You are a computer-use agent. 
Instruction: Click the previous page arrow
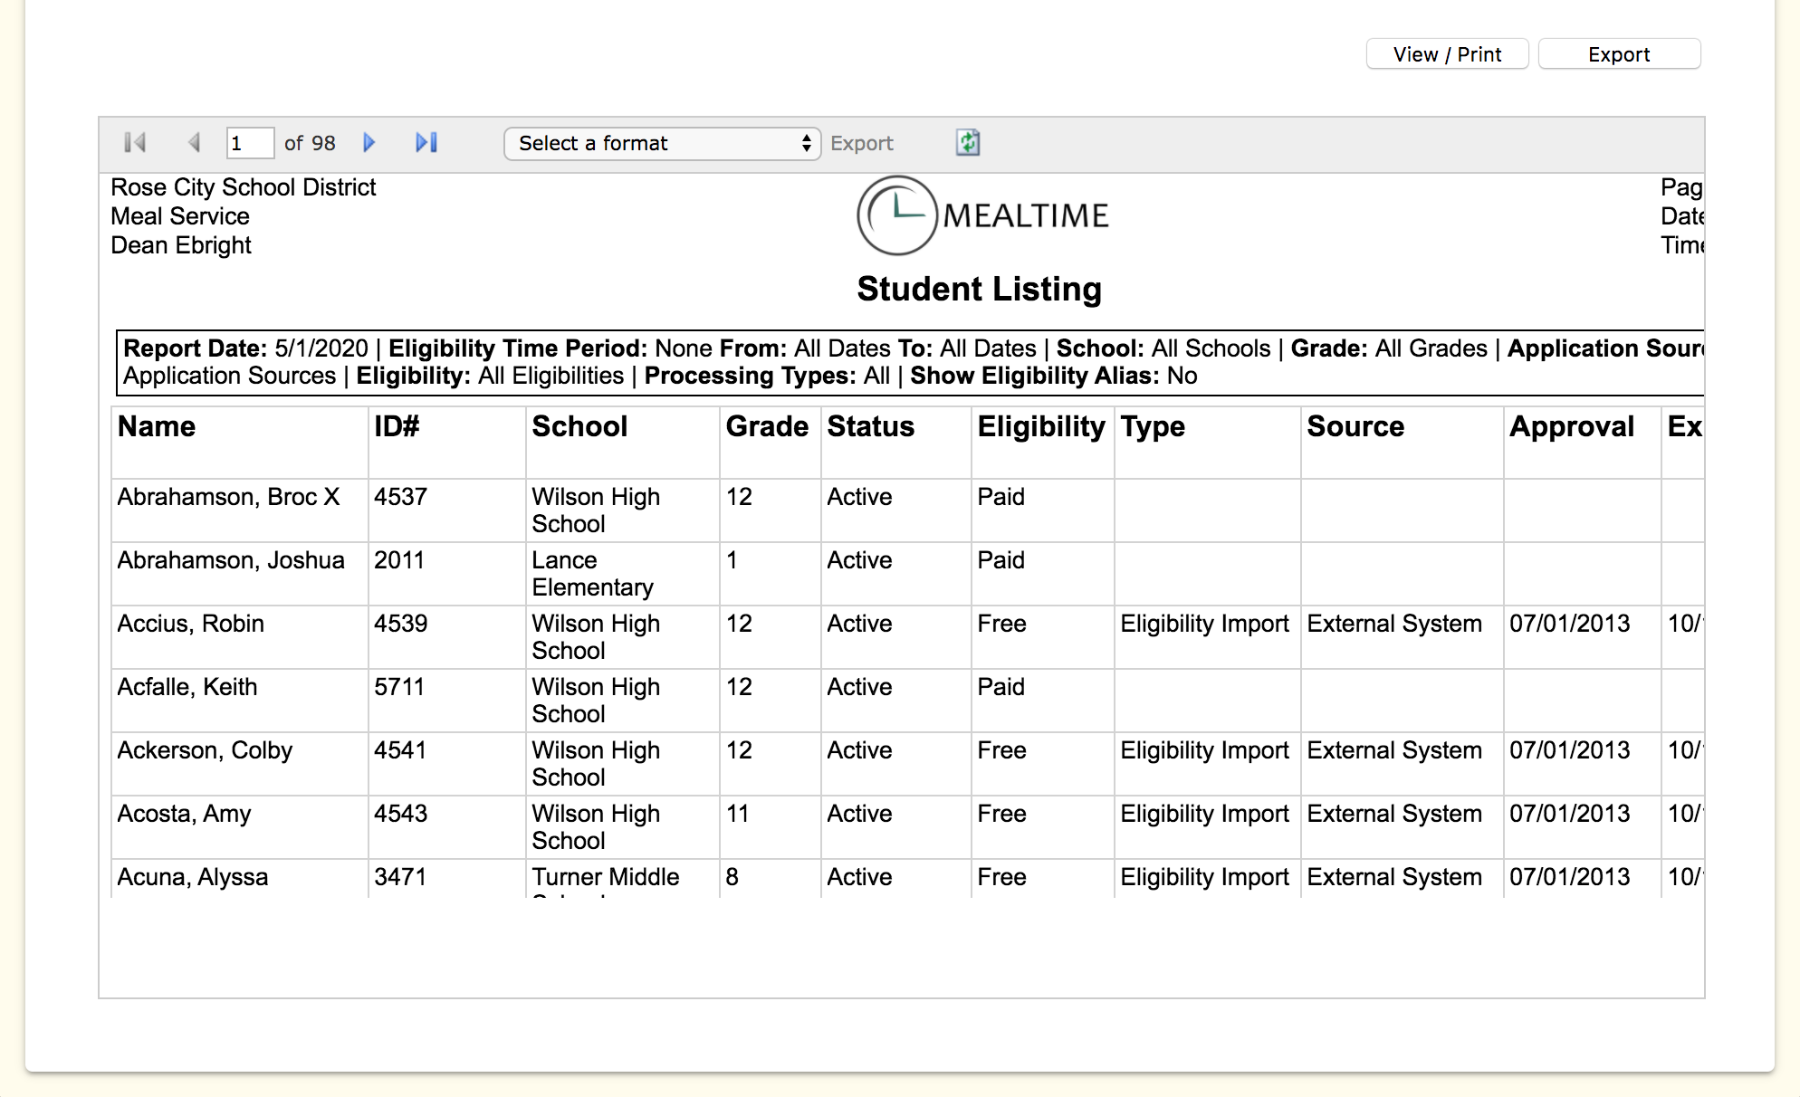click(x=194, y=143)
